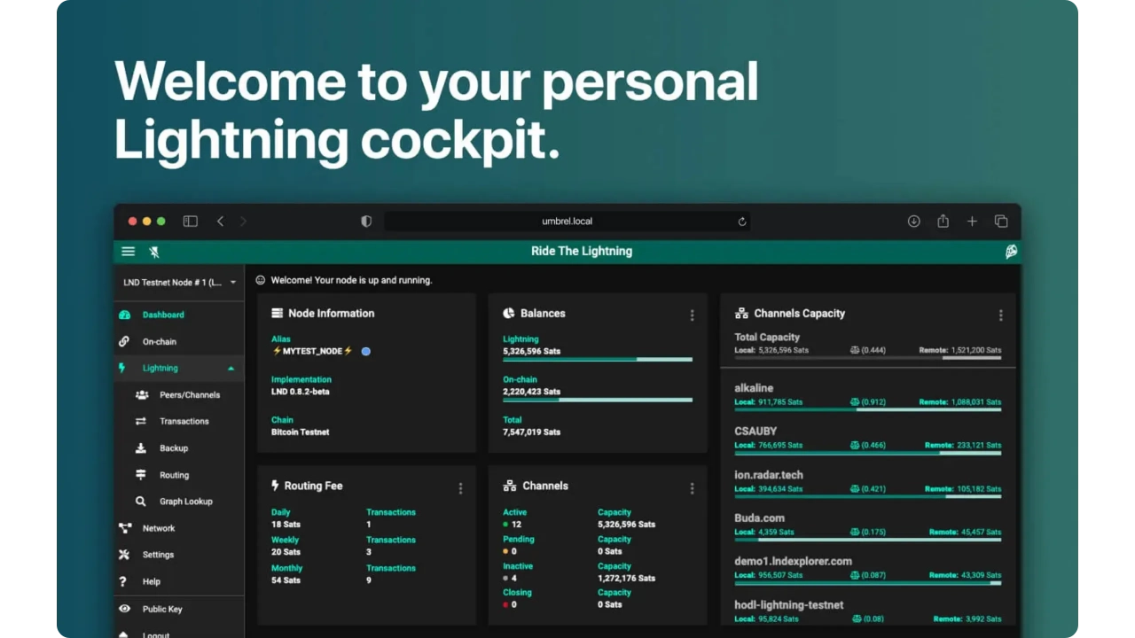1135x638 pixels.
Task: Click the browser forward arrow
Action: (x=243, y=222)
